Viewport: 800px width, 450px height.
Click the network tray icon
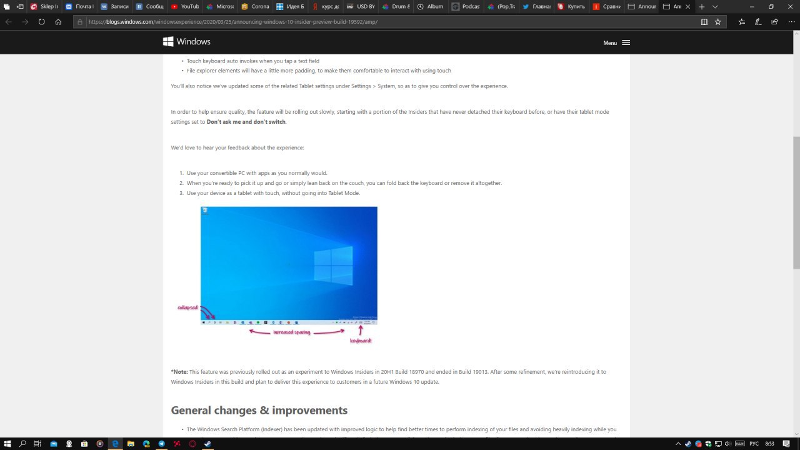click(x=719, y=444)
